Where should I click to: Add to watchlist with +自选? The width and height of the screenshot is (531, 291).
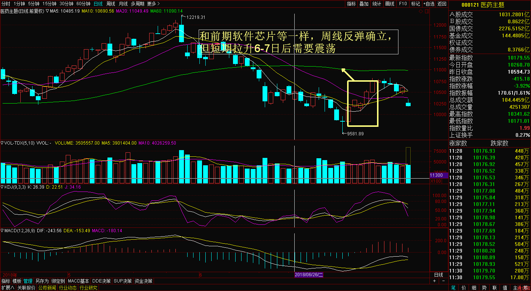click(428, 4)
